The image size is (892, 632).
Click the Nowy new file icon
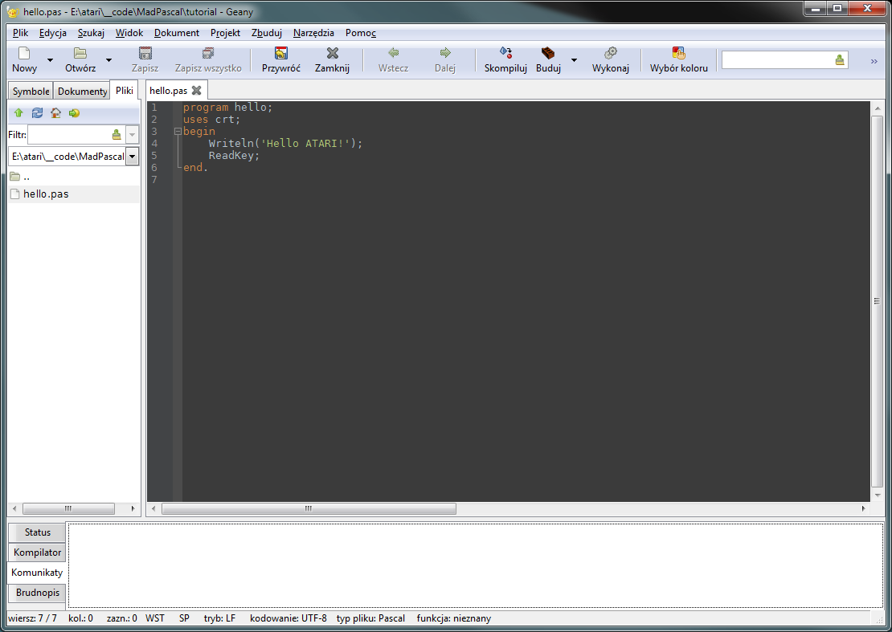24,54
